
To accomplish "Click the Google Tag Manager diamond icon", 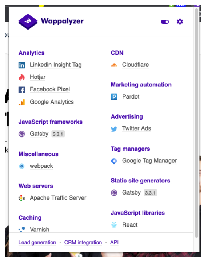I will [114, 161].
